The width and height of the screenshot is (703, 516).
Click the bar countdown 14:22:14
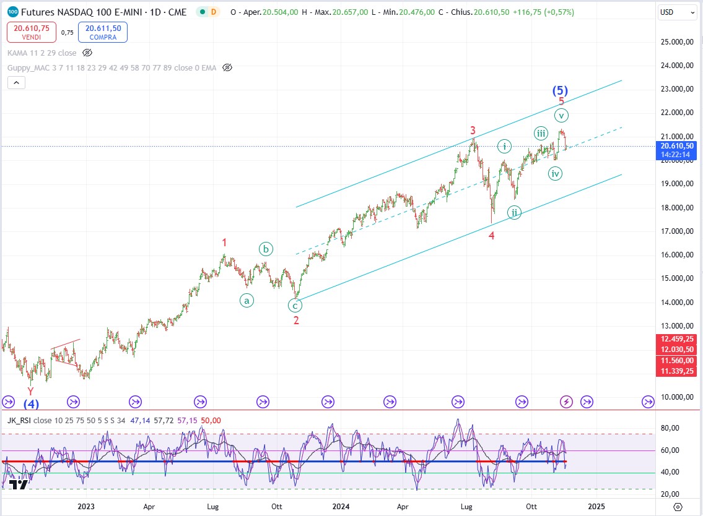[x=675, y=155]
